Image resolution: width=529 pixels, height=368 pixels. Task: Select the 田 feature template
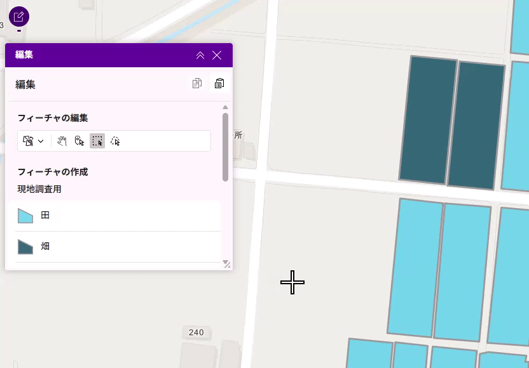pyautogui.click(x=114, y=216)
